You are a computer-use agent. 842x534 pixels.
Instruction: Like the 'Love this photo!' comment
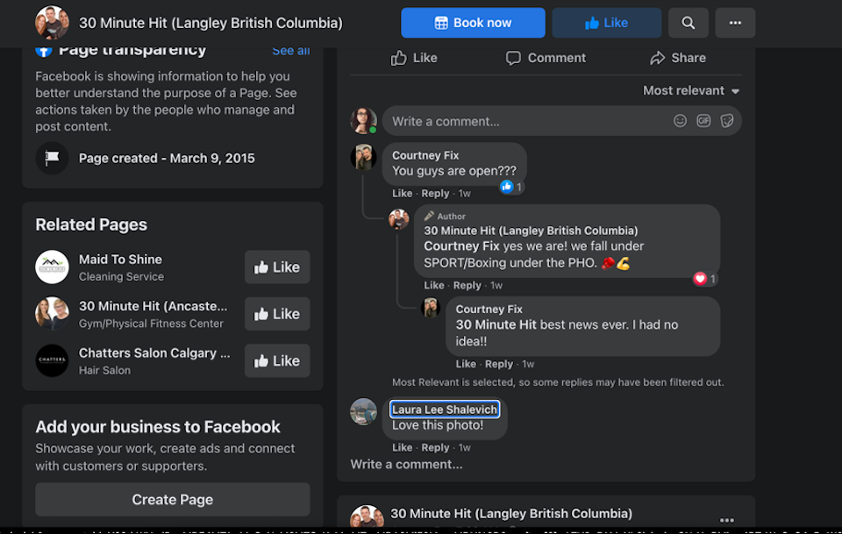(403, 447)
